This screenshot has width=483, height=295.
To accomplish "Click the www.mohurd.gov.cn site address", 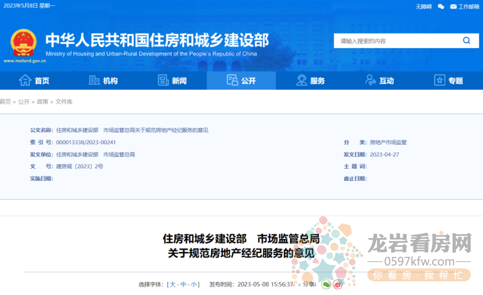I will (x=25, y=61).
